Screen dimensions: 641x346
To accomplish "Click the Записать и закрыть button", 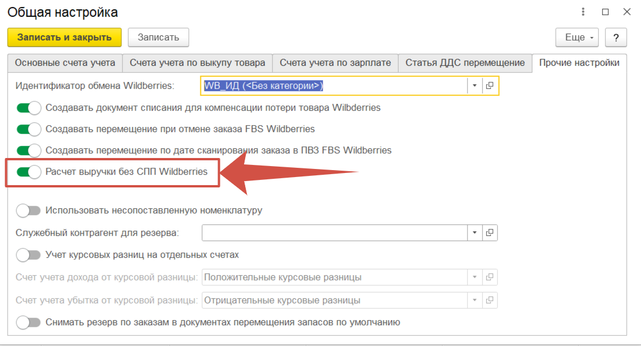I will point(65,37).
